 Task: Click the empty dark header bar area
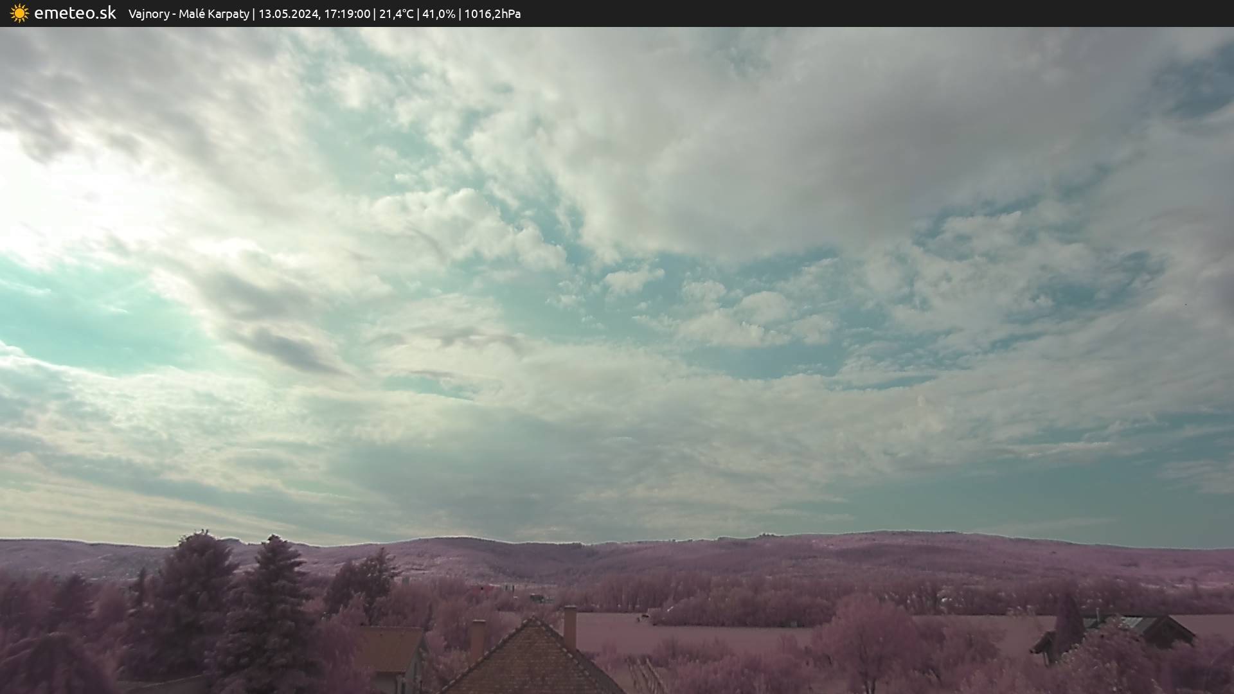pyautogui.click(x=900, y=13)
